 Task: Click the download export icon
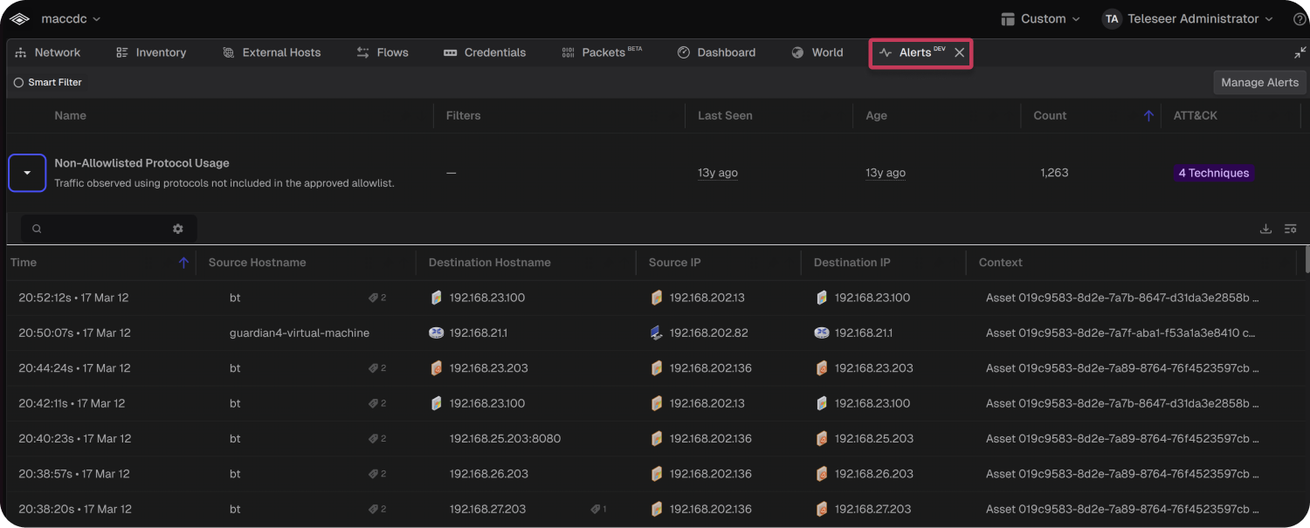pos(1265,229)
